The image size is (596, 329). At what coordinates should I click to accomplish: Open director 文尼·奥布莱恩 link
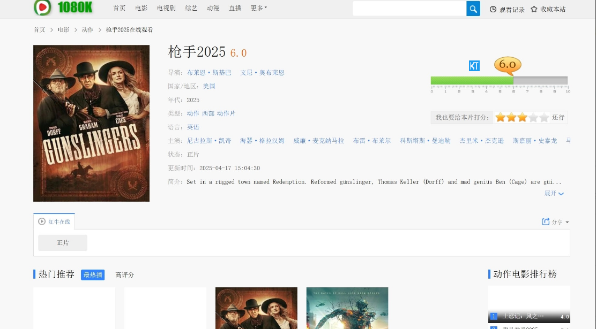262,72
